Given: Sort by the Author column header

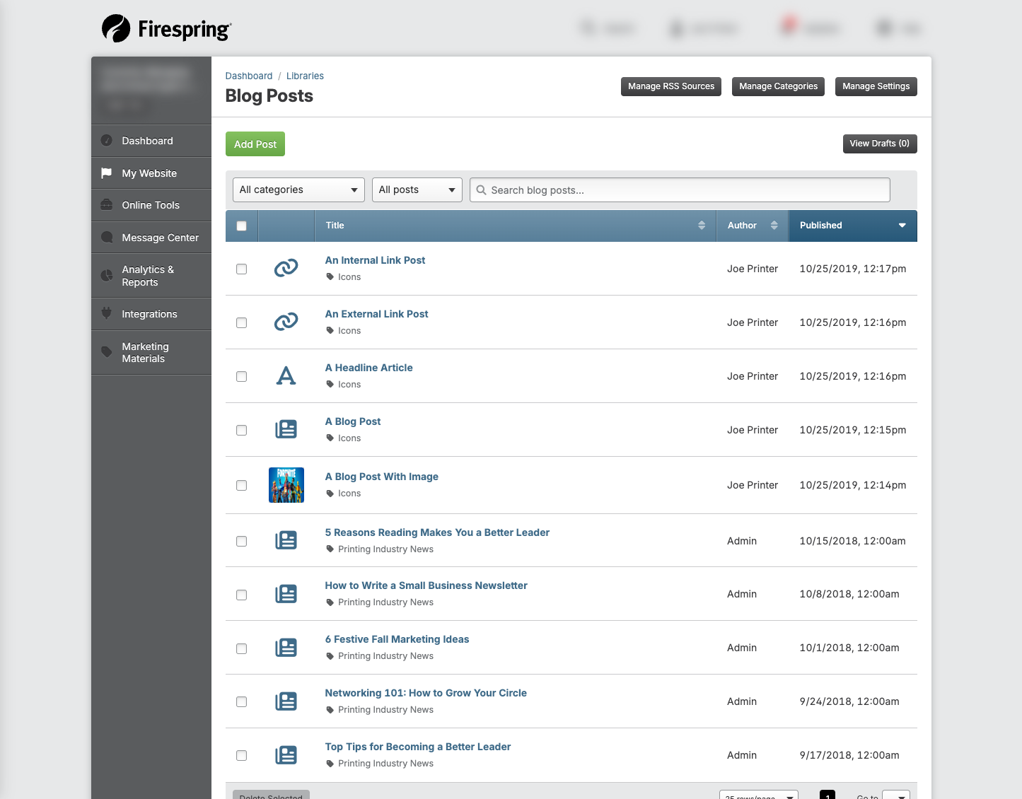Looking at the screenshot, I should (x=753, y=226).
